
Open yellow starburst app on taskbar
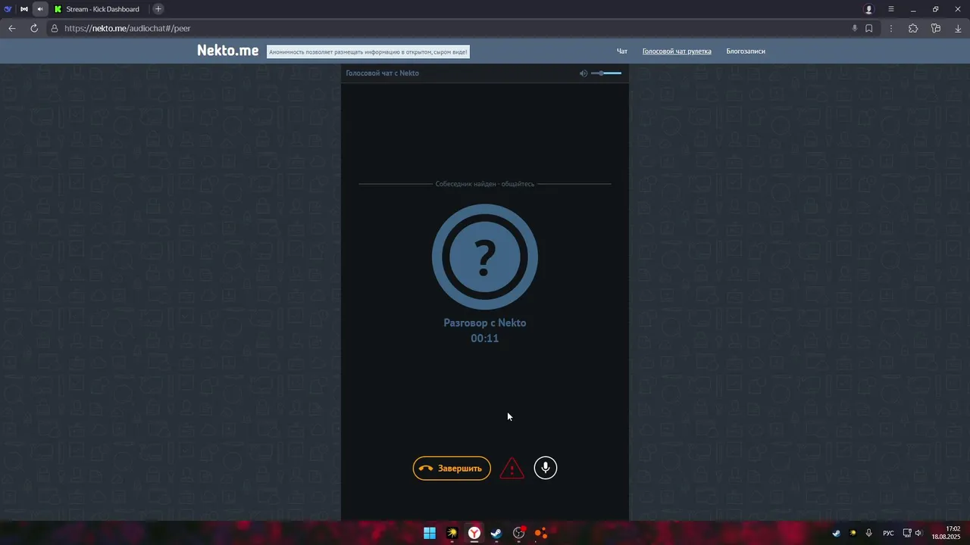452,533
